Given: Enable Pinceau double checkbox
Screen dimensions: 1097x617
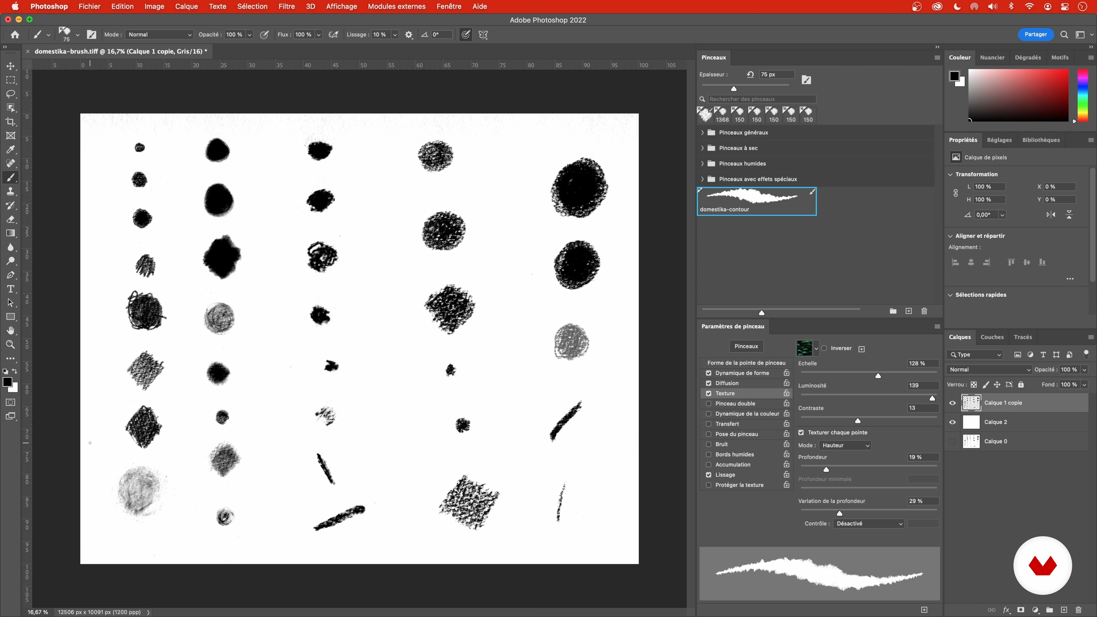Looking at the screenshot, I should tap(708, 404).
